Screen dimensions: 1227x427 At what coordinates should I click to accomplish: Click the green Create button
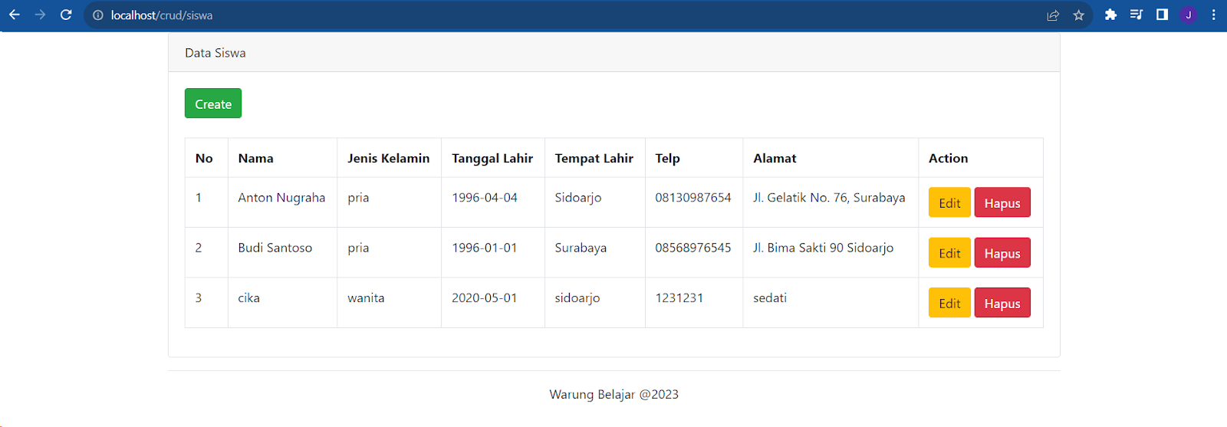click(213, 103)
